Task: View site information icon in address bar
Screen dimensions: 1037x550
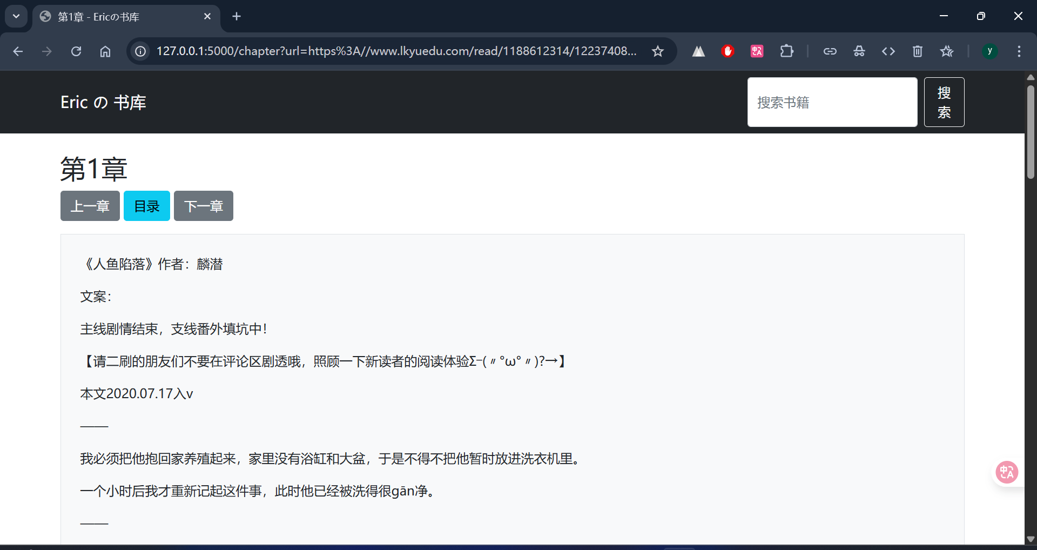Action: pos(140,51)
